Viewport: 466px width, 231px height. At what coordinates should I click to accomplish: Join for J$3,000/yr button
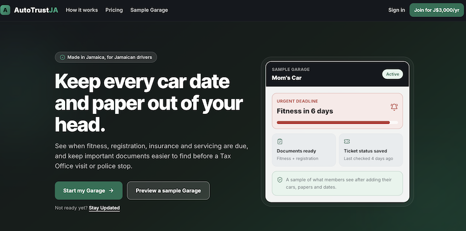pyautogui.click(x=436, y=10)
